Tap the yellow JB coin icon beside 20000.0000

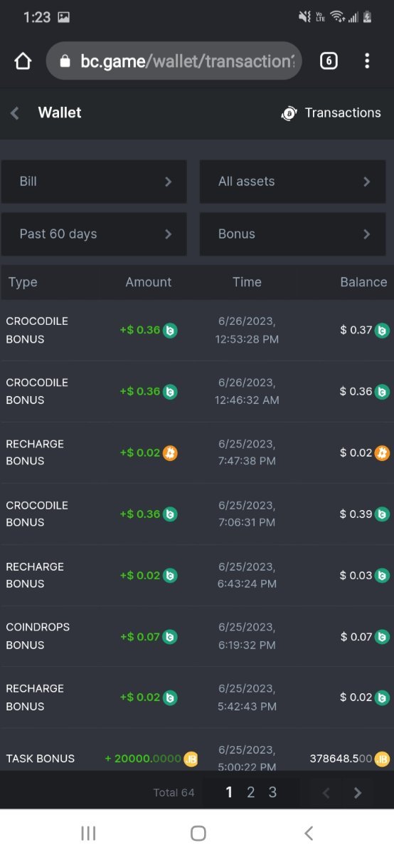191,759
